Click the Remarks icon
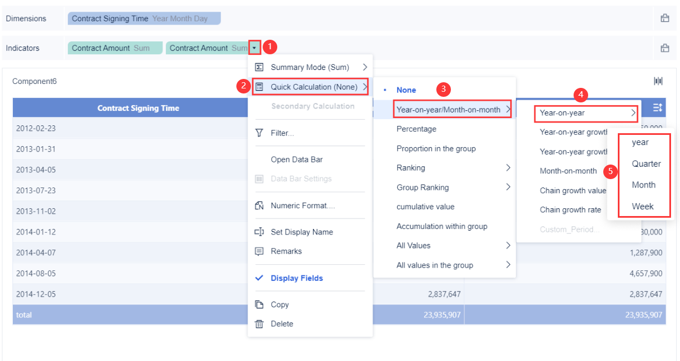Viewport: 680px width, 361px height. pos(259,251)
